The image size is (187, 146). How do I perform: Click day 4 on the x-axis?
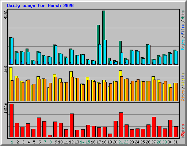(x=28, y=142)
